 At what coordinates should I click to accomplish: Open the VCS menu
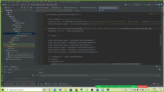46,2
